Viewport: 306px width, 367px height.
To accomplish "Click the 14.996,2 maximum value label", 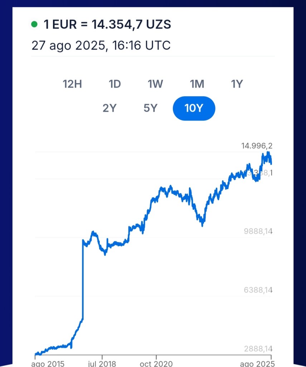I will click(x=257, y=146).
